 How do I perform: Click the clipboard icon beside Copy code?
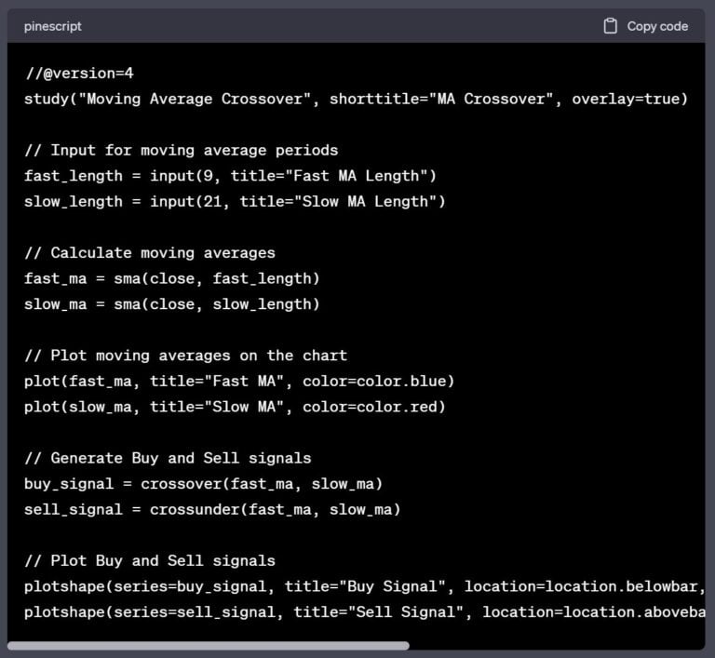(611, 26)
